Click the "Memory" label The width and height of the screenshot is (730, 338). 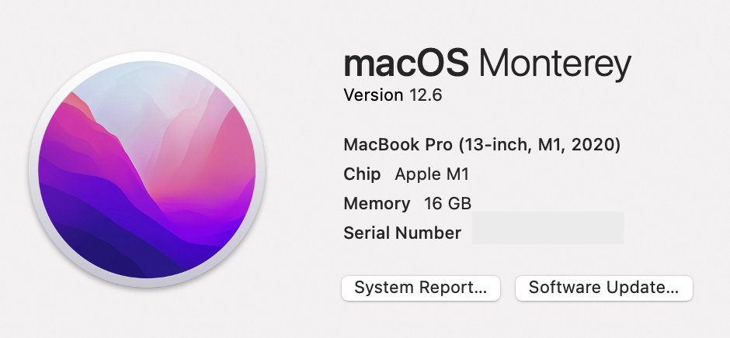(377, 203)
